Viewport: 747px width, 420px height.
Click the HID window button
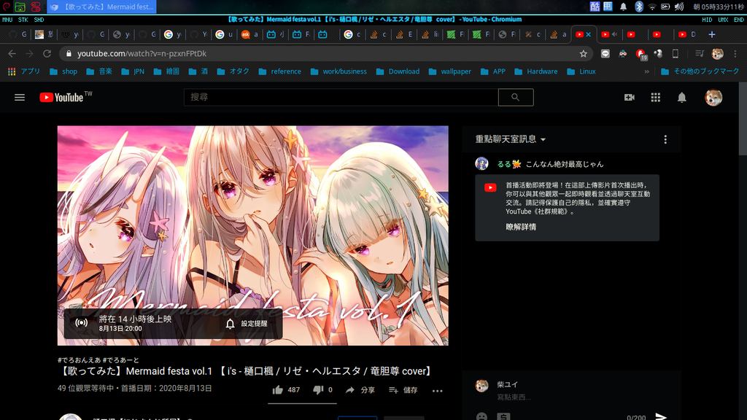707,20
